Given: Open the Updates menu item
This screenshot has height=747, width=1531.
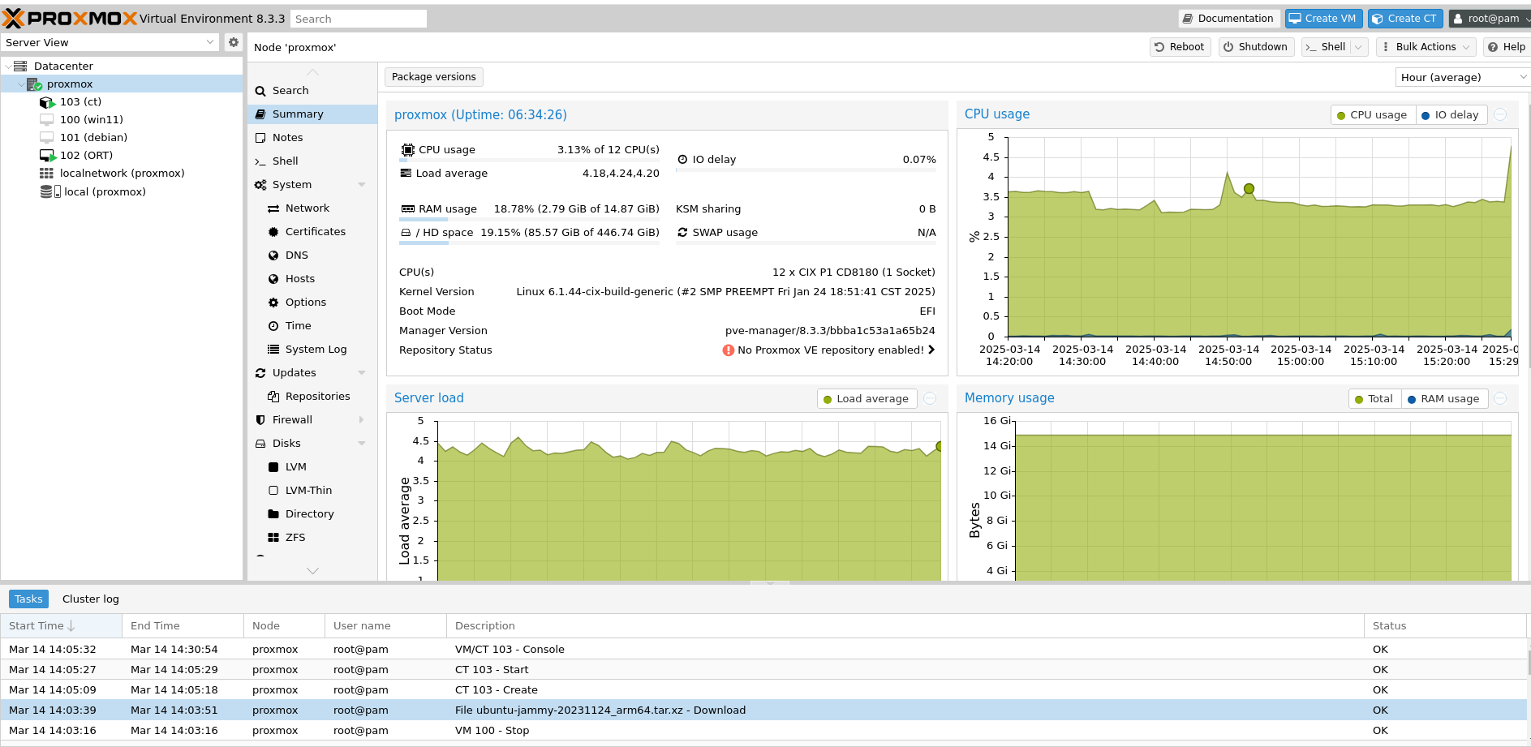Looking at the screenshot, I should [x=312, y=373].
